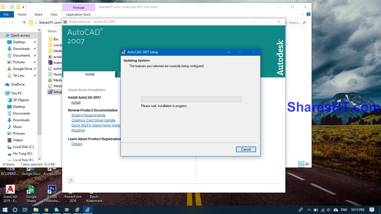The image size is (381, 214).
Task: Click the Install link in Media Browser
Action: 76,103
